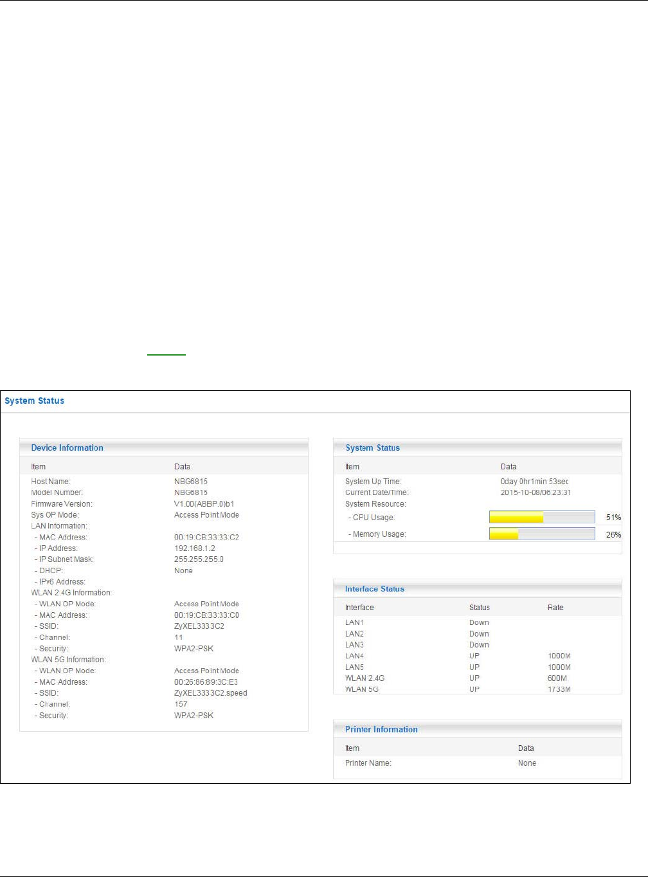
Task: Click the 1733M rate value
Action: 559,689
